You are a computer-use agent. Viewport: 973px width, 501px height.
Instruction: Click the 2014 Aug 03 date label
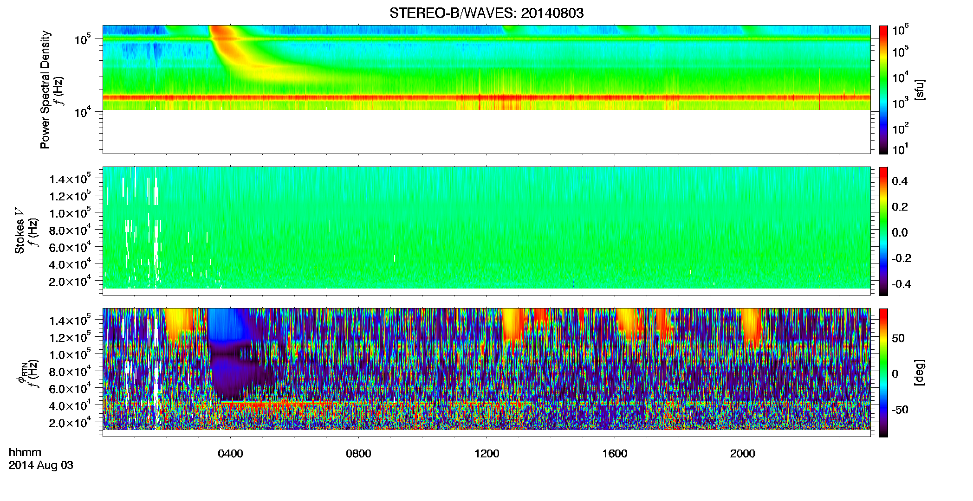(41, 465)
